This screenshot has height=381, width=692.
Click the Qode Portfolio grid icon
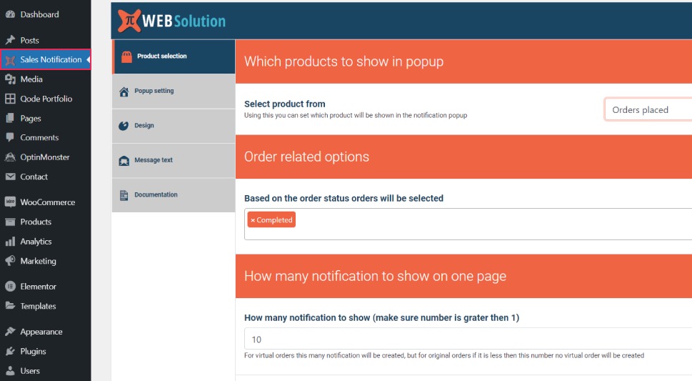[x=10, y=99]
